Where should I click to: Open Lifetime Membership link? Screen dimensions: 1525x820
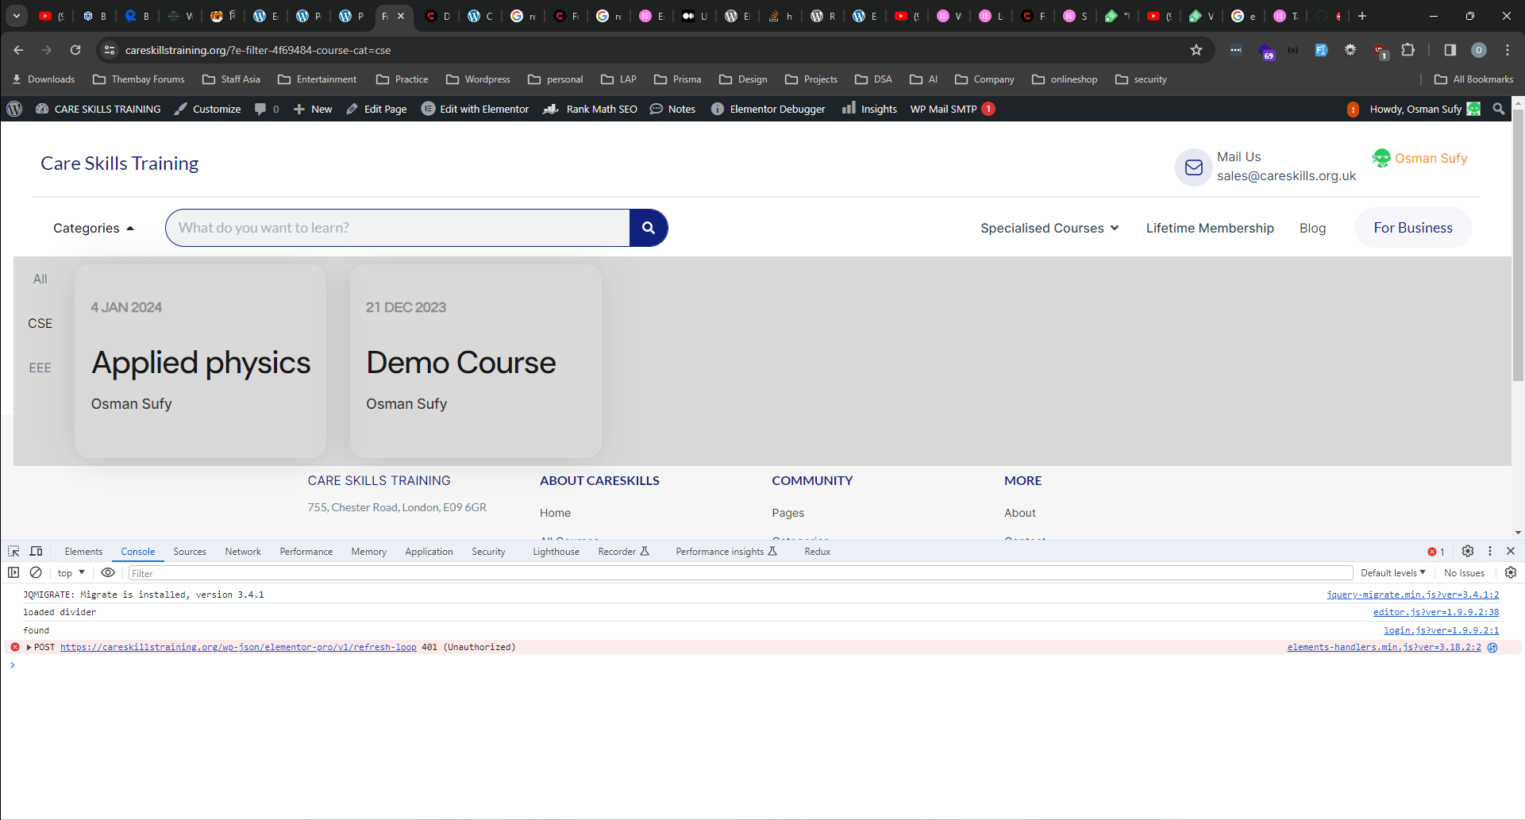coord(1210,228)
